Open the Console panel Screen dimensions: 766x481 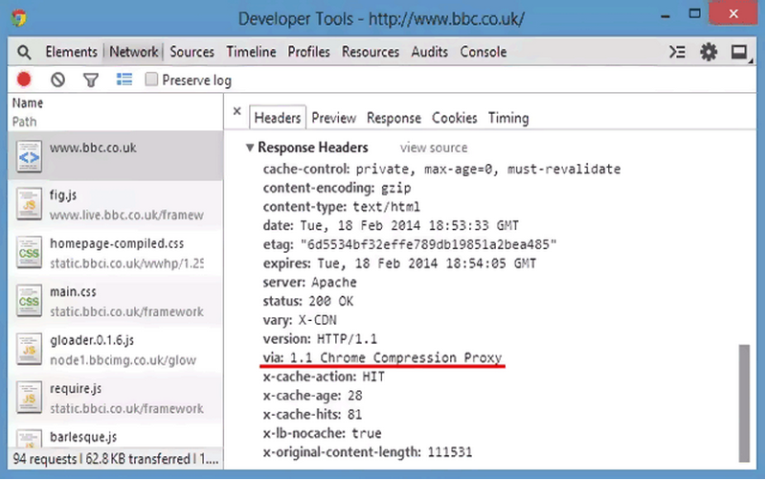[484, 52]
